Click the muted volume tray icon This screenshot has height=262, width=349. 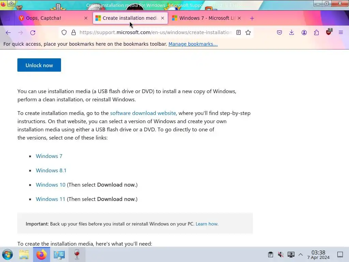pos(281,254)
